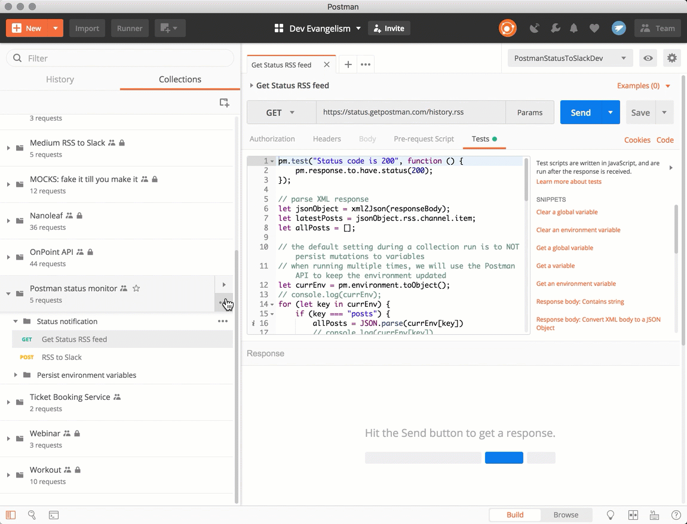Select the Collections tab
Screen dimensions: 687x524
(x=180, y=79)
